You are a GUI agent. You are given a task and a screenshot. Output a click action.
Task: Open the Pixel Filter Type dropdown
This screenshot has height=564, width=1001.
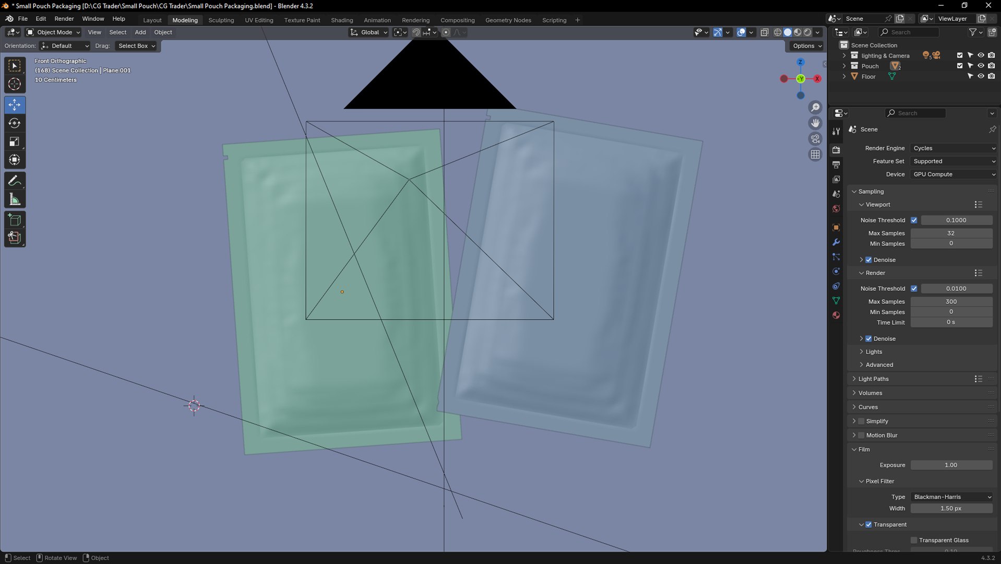click(x=952, y=497)
